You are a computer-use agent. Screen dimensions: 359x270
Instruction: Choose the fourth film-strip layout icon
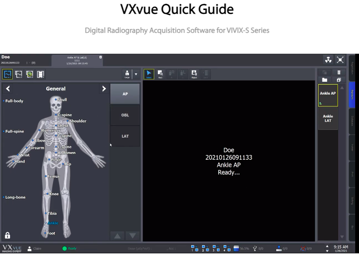tap(40, 74)
